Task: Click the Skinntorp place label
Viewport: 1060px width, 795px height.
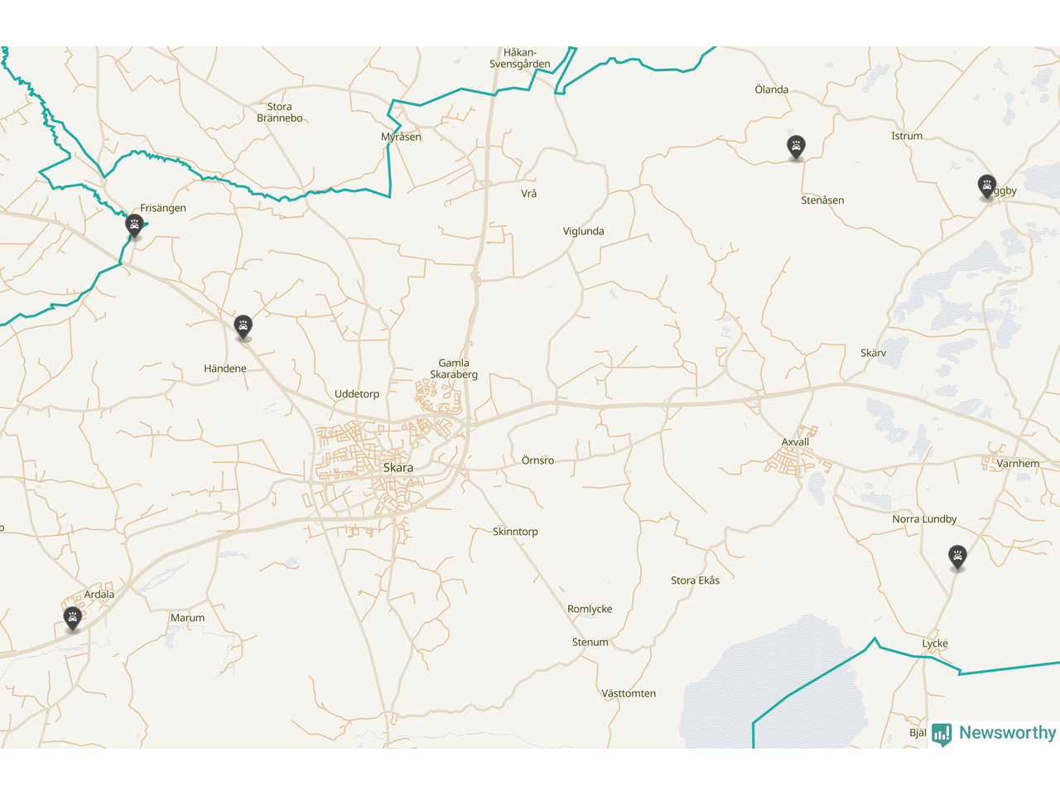Action: pyautogui.click(x=515, y=532)
